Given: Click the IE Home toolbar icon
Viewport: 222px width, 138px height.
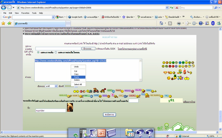Looking at the screenshot, I should [162, 23].
